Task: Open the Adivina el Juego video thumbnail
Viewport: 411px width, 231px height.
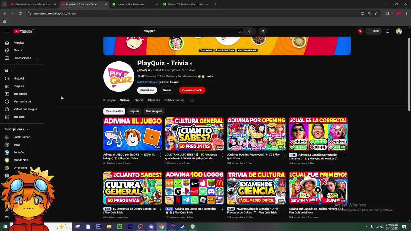Action: (133, 134)
